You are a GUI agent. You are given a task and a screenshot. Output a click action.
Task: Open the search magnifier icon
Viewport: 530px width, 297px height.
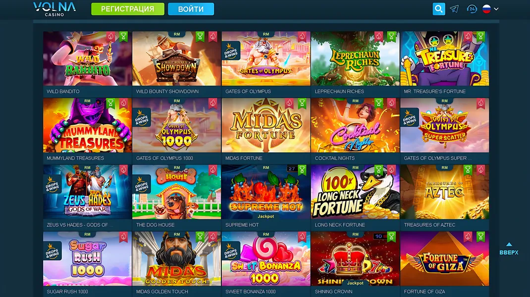coord(439,9)
